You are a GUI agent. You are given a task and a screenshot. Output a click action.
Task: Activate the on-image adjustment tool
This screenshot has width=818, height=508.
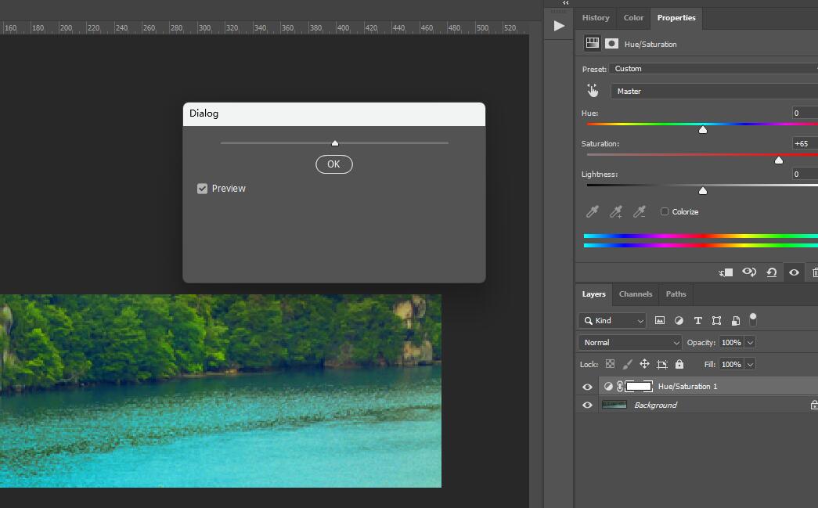[593, 89]
